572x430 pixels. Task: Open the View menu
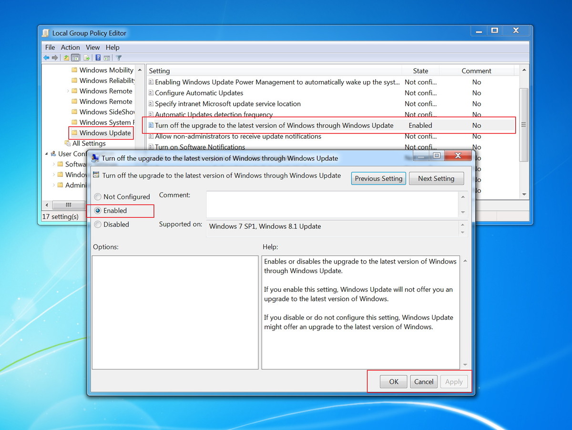pyautogui.click(x=92, y=47)
